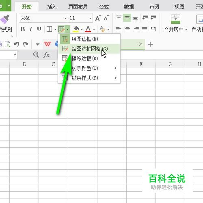Select 绘图边框网格(G) menu item

(x=89, y=49)
